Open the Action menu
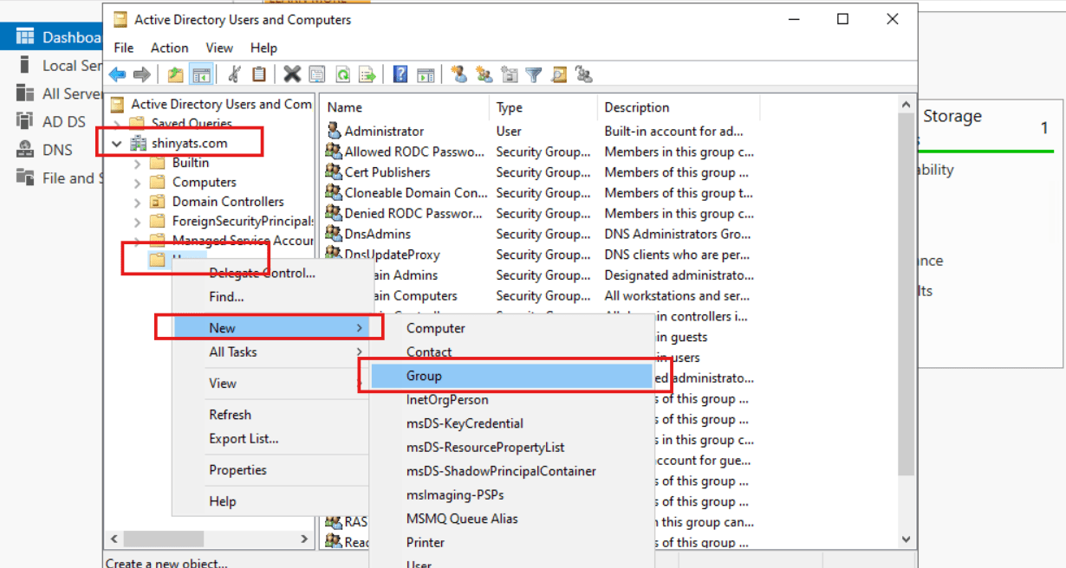The height and width of the screenshot is (568, 1066). 169,48
